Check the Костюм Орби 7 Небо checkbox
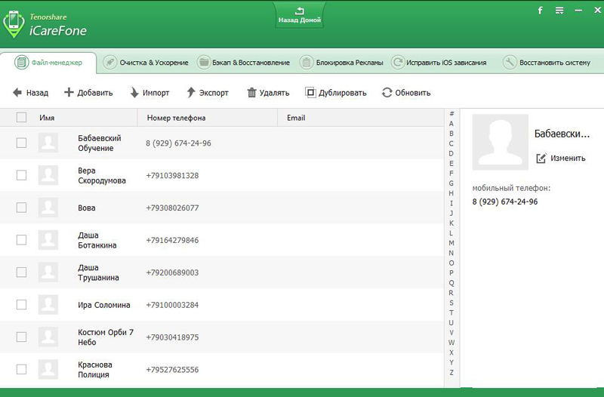This screenshot has height=397, width=604. 22,337
